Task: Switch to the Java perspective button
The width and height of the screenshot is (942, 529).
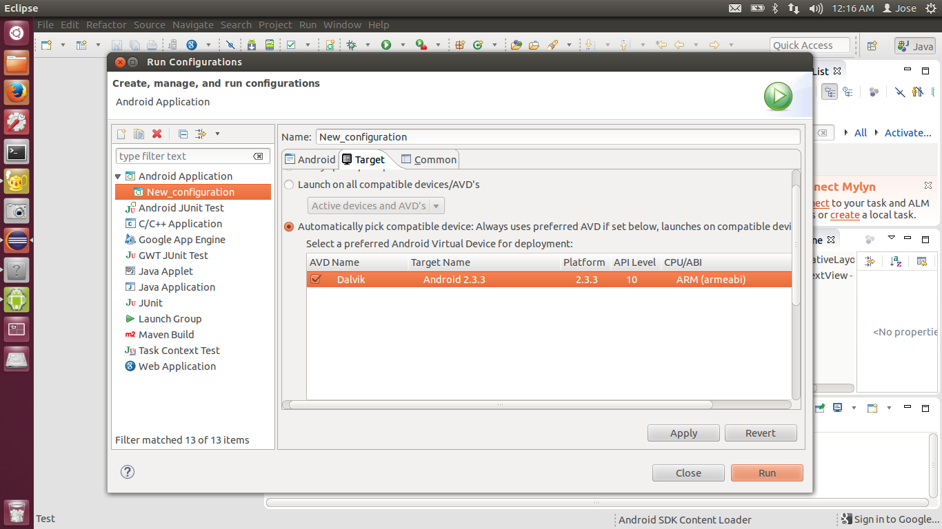Action: tap(915, 46)
